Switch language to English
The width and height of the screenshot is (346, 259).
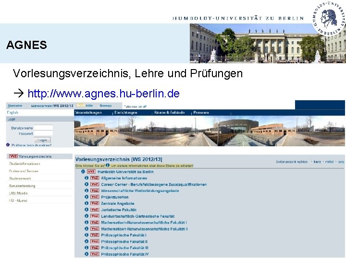(x=12, y=113)
